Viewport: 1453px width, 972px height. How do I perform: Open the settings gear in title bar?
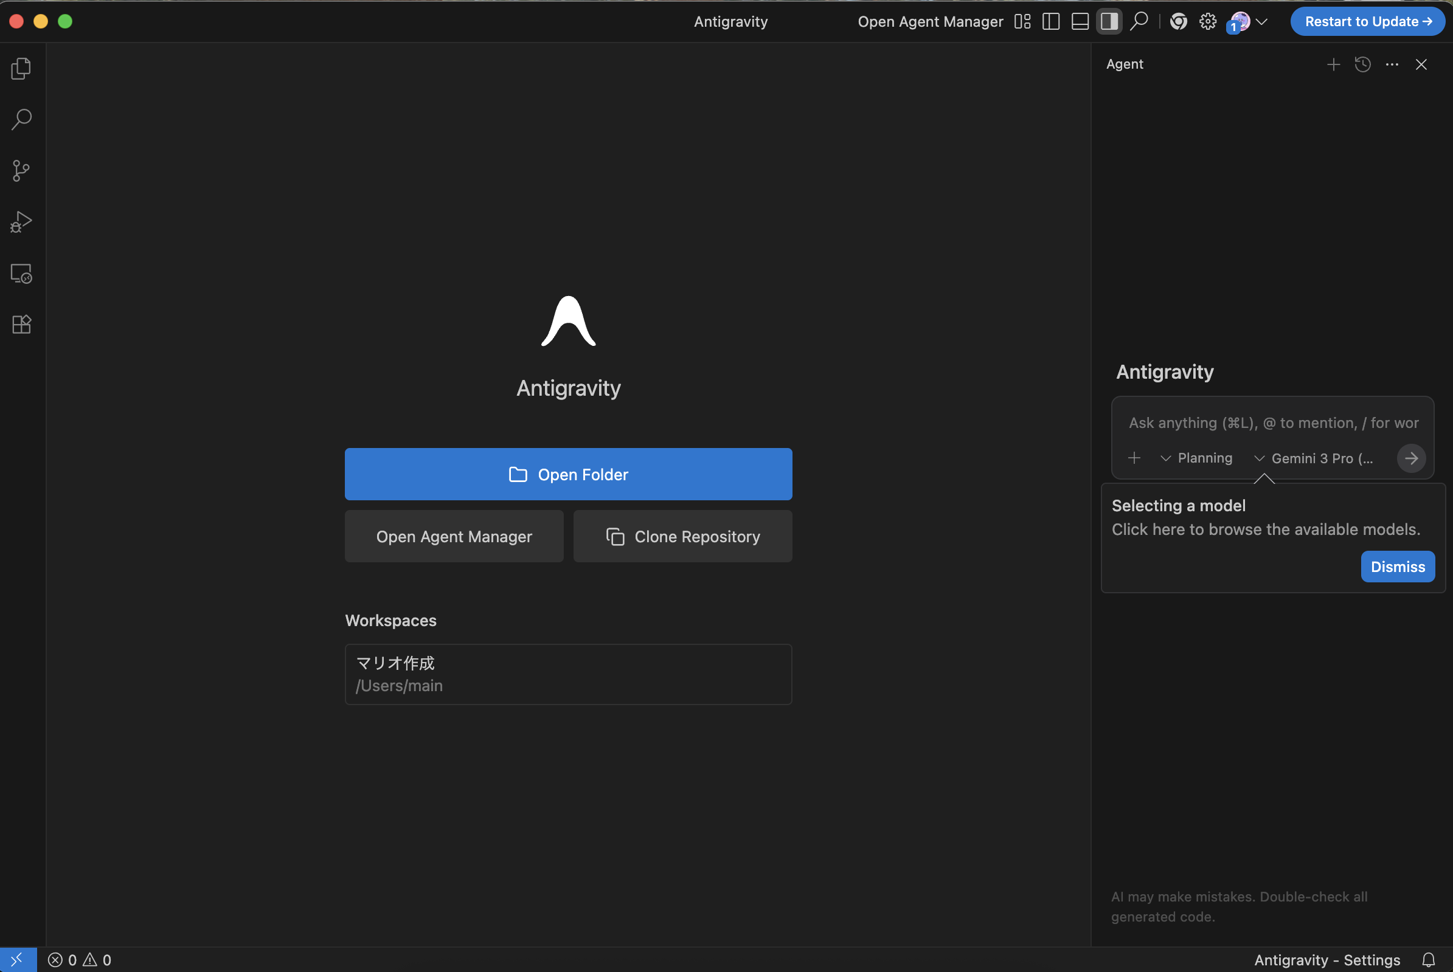[1207, 22]
